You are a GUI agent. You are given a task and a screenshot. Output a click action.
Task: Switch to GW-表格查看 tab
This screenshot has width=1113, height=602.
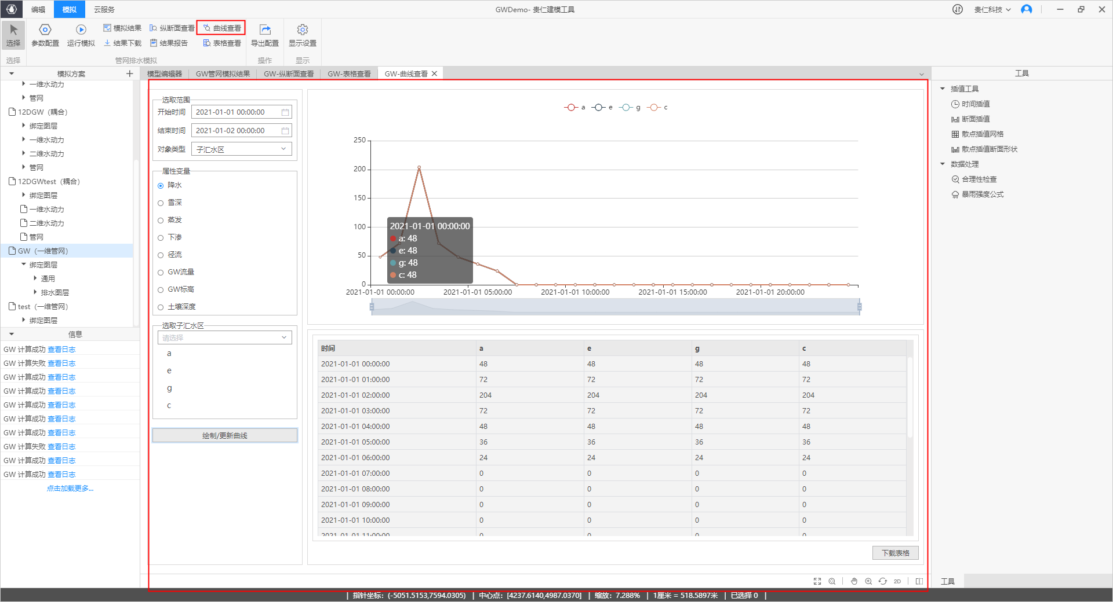click(349, 74)
